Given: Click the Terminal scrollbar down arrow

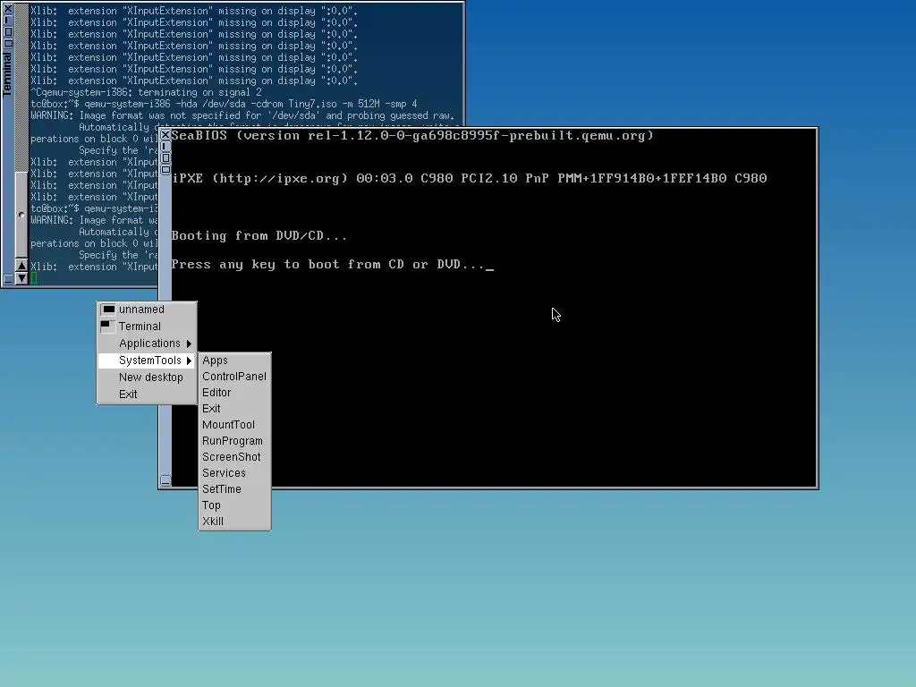Looking at the screenshot, I should click(x=21, y=279).
